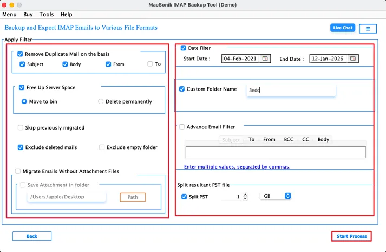Viewport: 386px width, 252px height.
Task: Switch to the From filter tab
Action: pos(269,140)
